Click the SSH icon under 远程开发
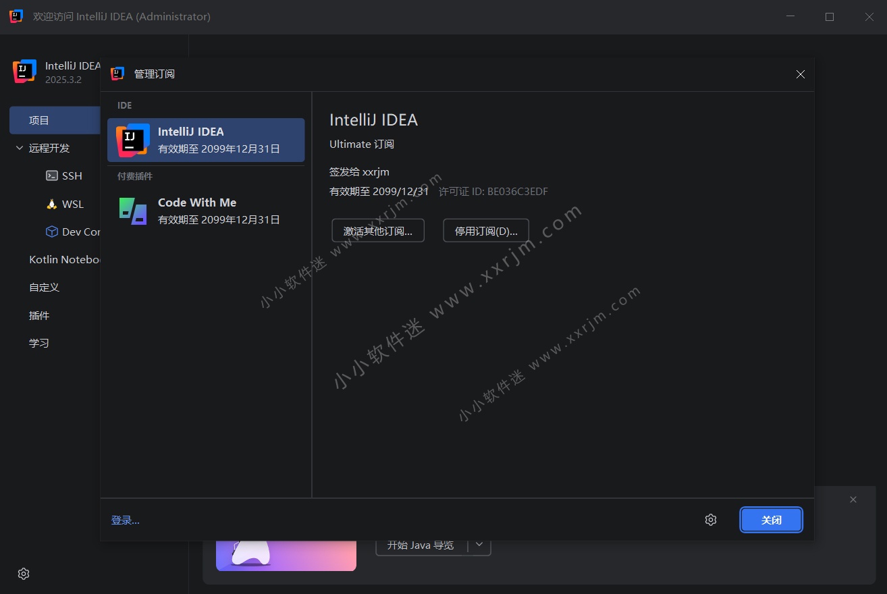The width and height of the screenshot is (887, 594). (52, 175)
